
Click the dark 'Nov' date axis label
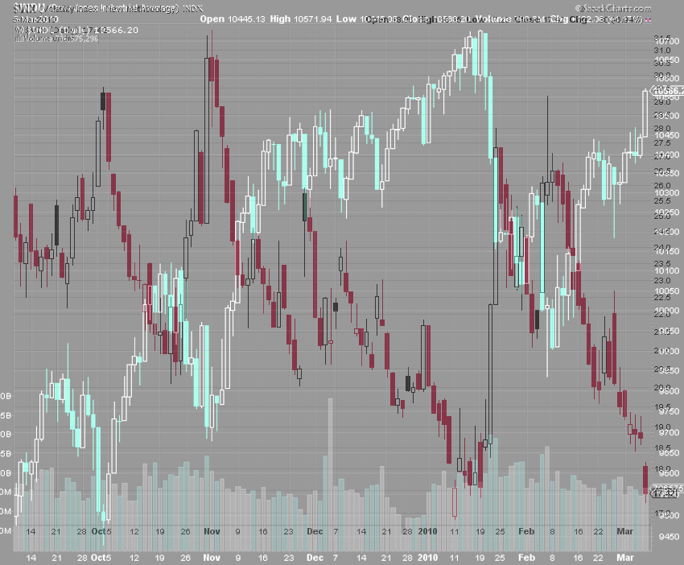[x=212, y=531]
